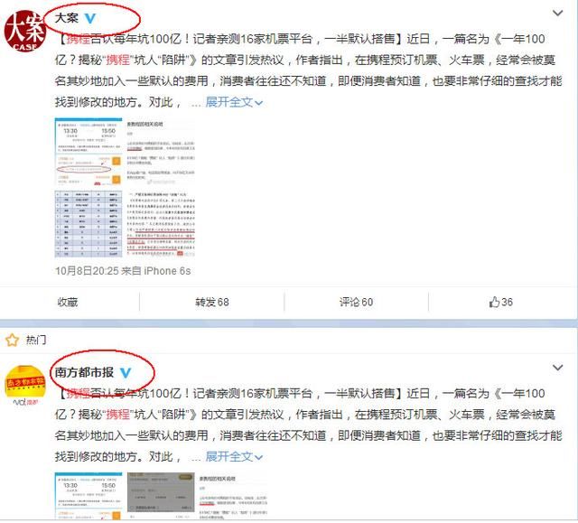
Task: Open text statement thumbnail in 南方都市报 post
Action: tap(233, 496)
